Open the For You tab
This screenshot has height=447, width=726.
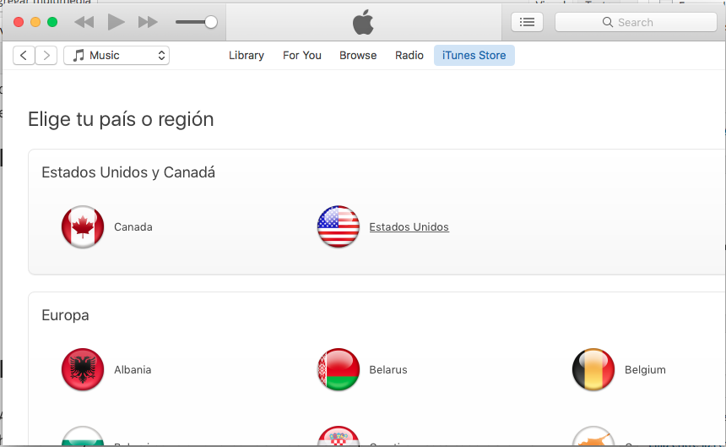coord(302,55)
